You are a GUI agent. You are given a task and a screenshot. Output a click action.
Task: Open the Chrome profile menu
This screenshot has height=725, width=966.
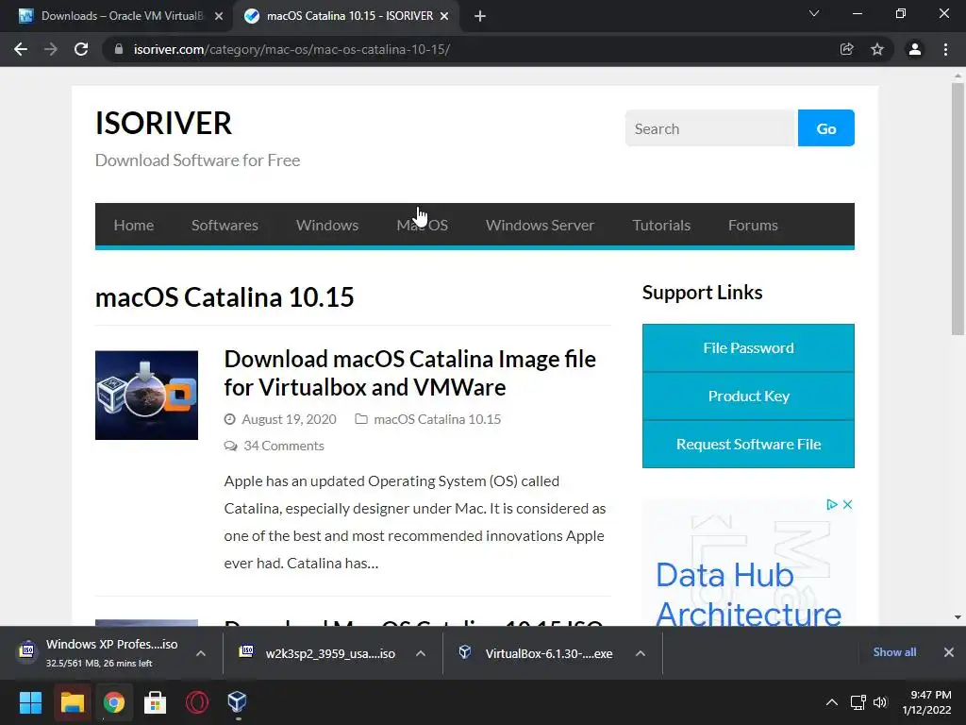tap(915, 49)
